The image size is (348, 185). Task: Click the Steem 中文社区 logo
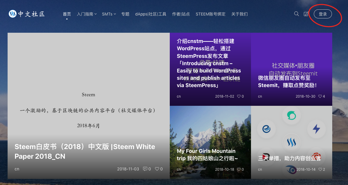(x=27, y=14)
